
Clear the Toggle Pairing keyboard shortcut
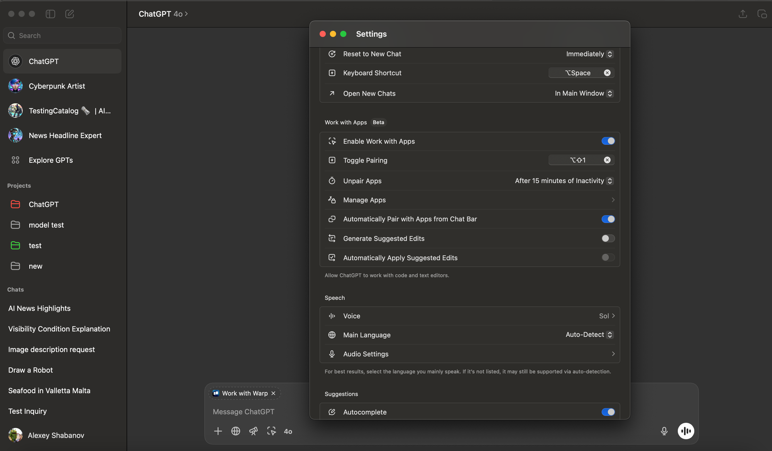coord(607,160)
